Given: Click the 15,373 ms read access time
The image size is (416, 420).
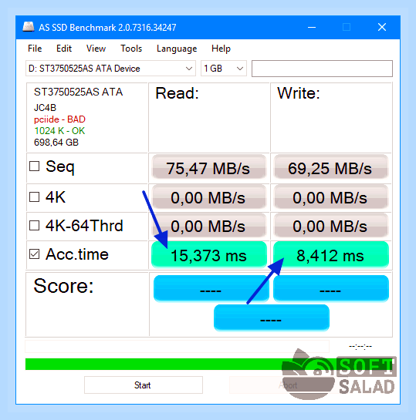Looking at the screenshot, I should point(209,254).
